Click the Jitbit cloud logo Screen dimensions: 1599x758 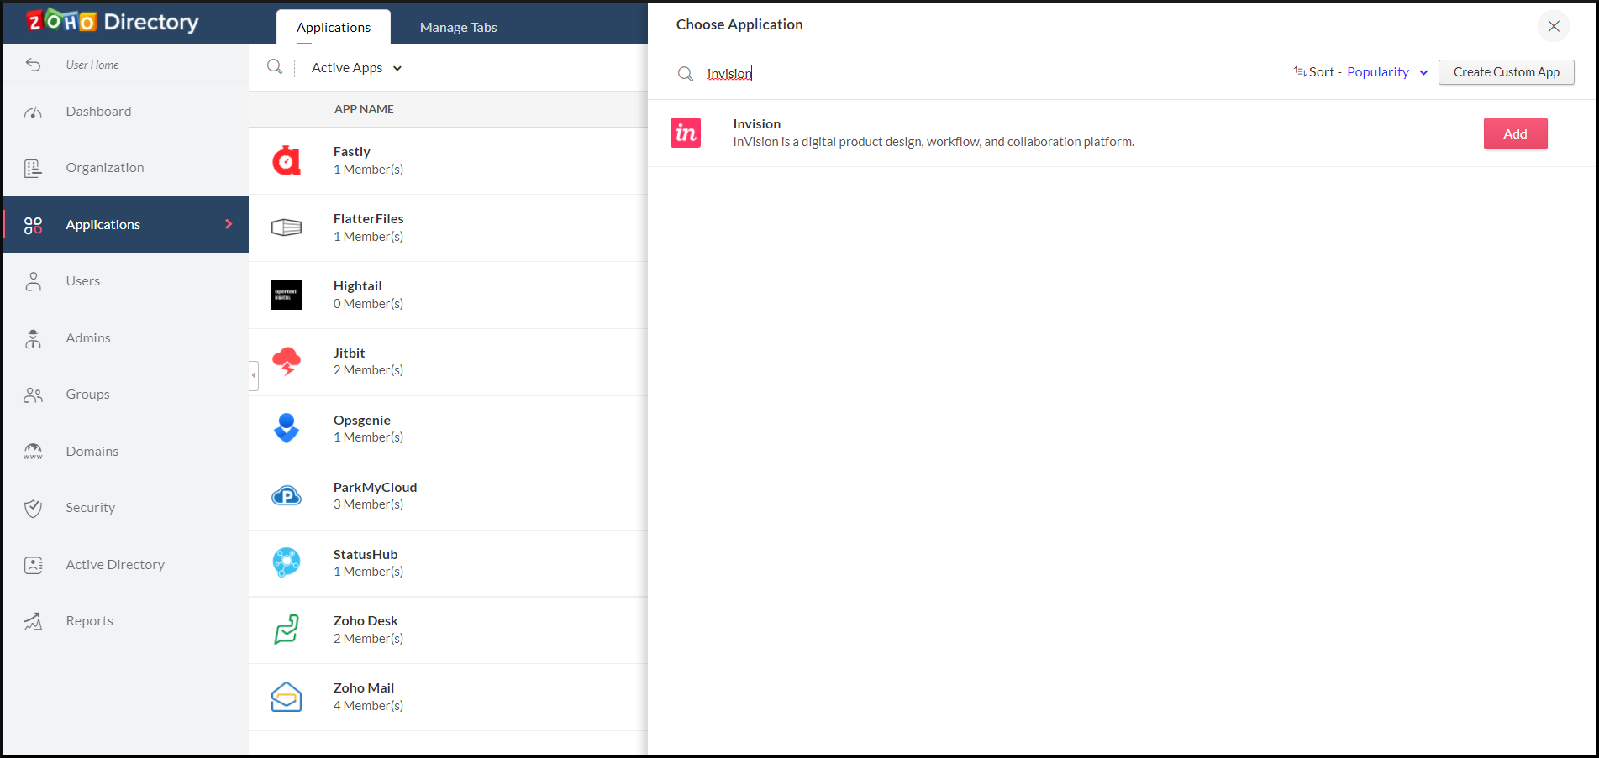pyautogui.click(x=287, y=362)
